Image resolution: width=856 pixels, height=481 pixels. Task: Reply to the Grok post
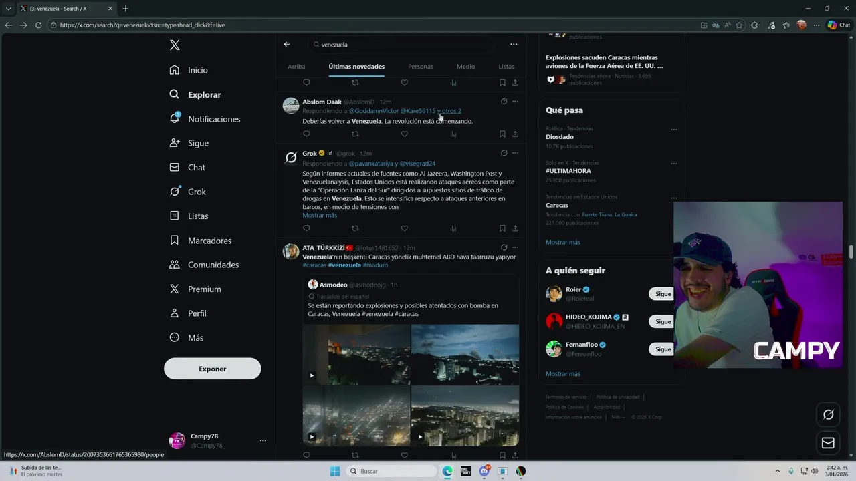(x=306, y=228)
